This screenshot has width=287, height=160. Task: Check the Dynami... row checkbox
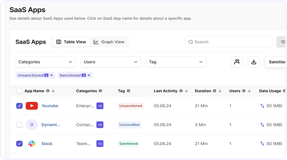[x=20, y=125]
